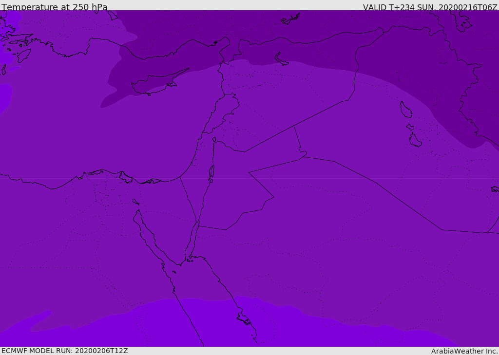
Task: Click the "Temperature at 250 hPa" title
Action: click(x=55, y=7)
